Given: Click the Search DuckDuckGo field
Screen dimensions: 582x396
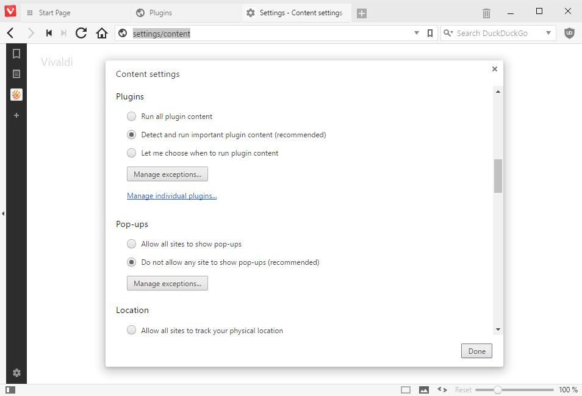Looking at the screenshot, I should click(498, 34).
